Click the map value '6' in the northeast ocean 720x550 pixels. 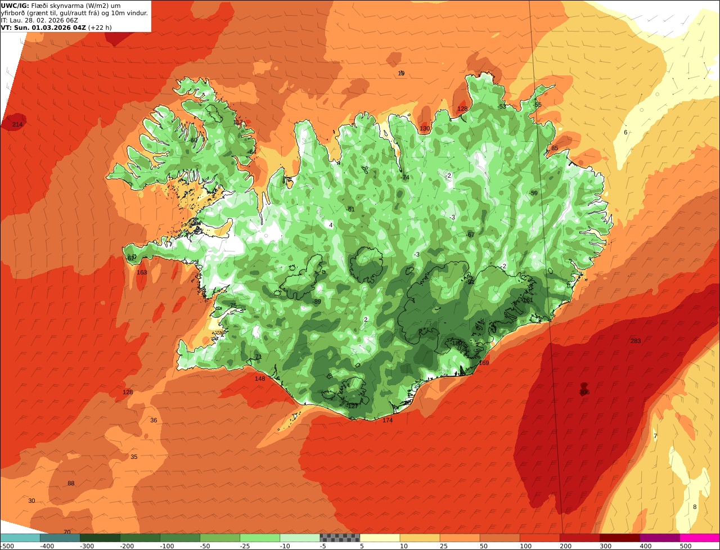click(x=625, y=133)
